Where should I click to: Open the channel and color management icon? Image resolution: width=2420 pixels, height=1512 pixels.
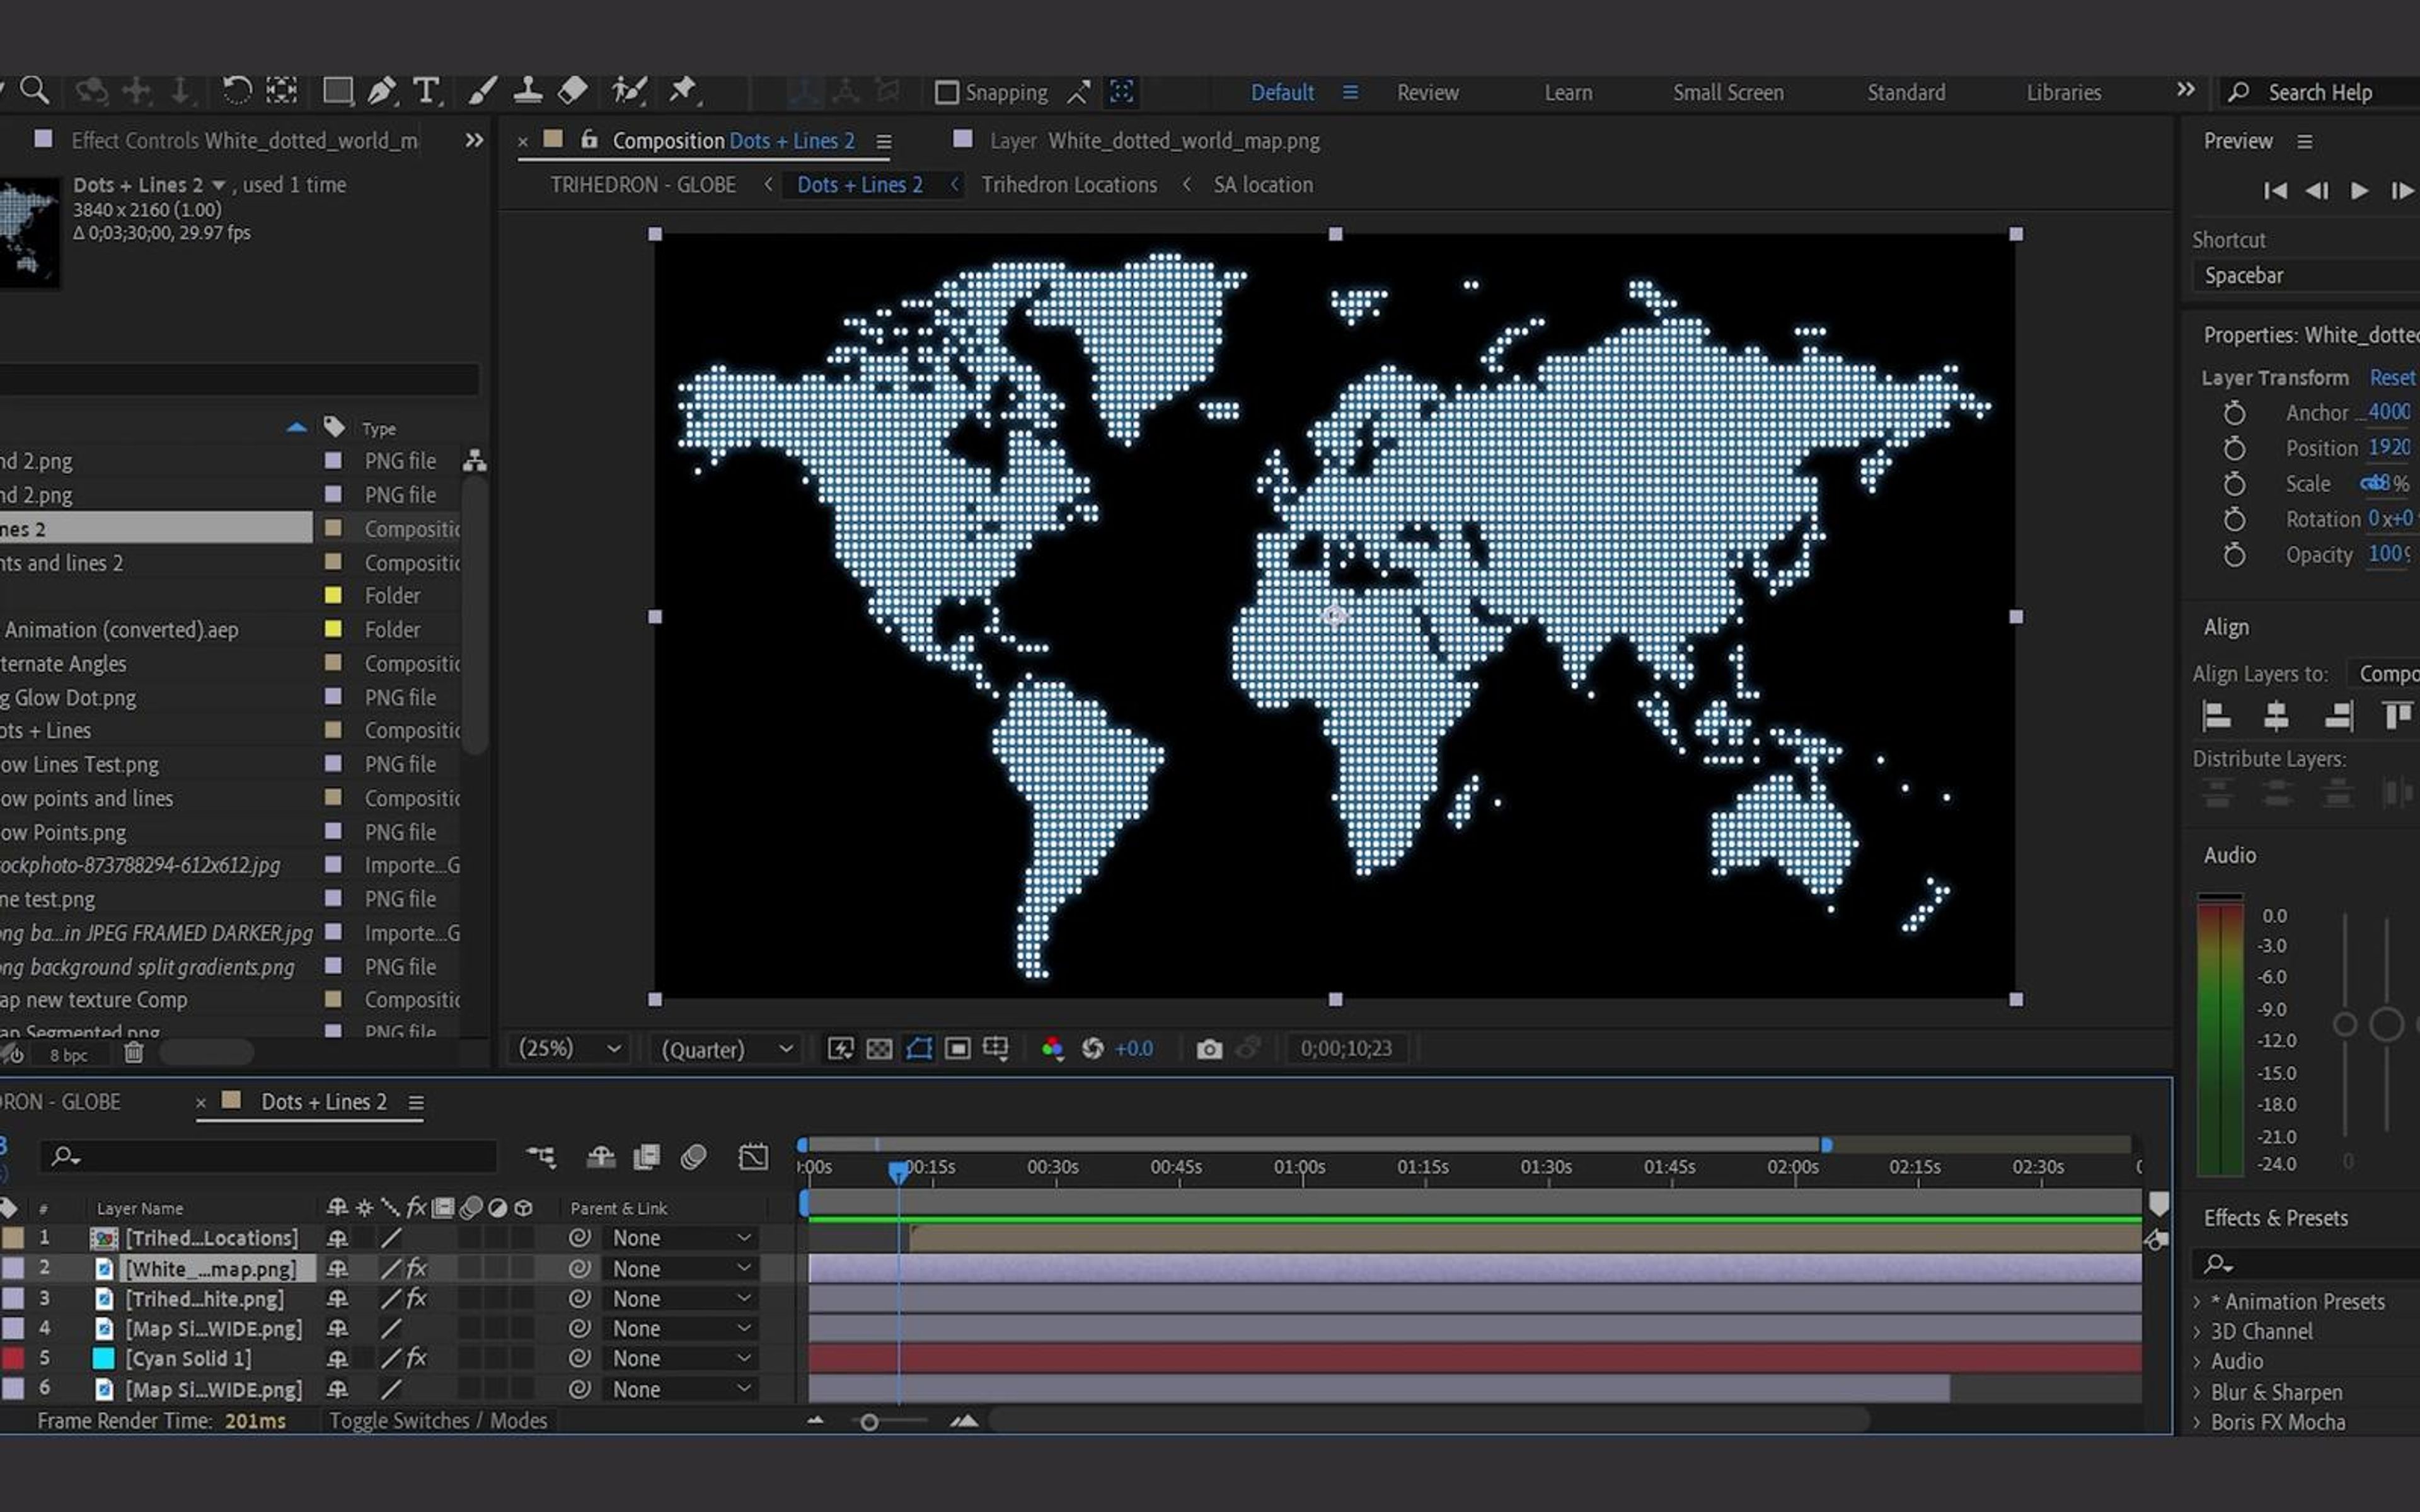[1052, 1048]
